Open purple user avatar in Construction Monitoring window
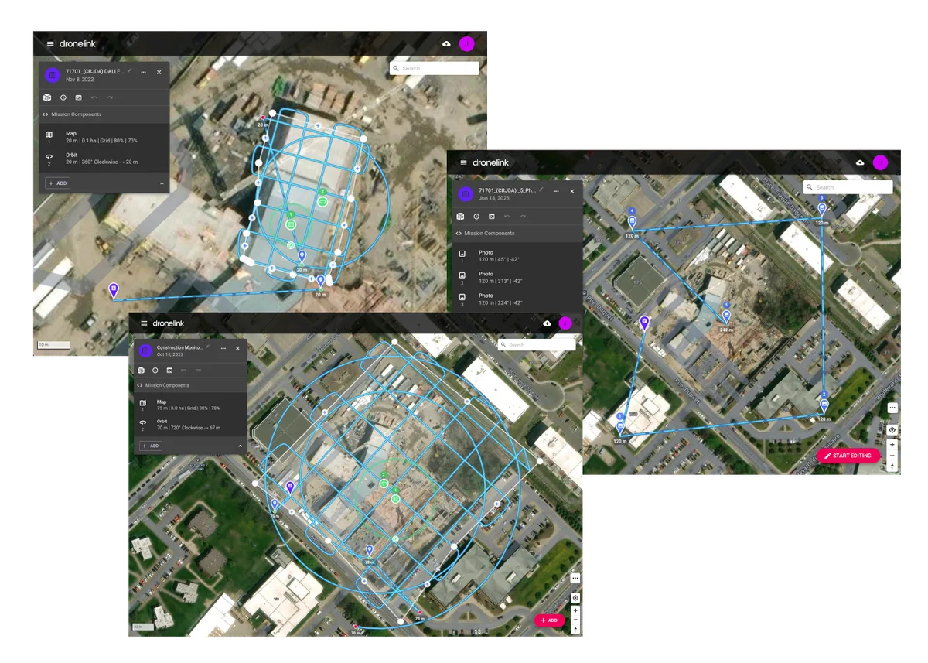The height and width of the screenshot is (663, 928). [565, 323]
